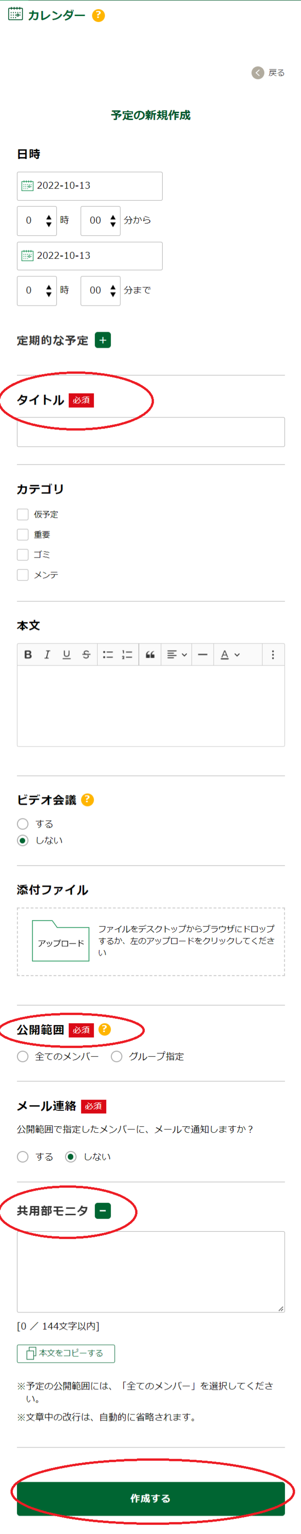Select する for video conference
The width and height of the screenshot is (301, 1534).
pyautogui.click(x=23, y=823)
